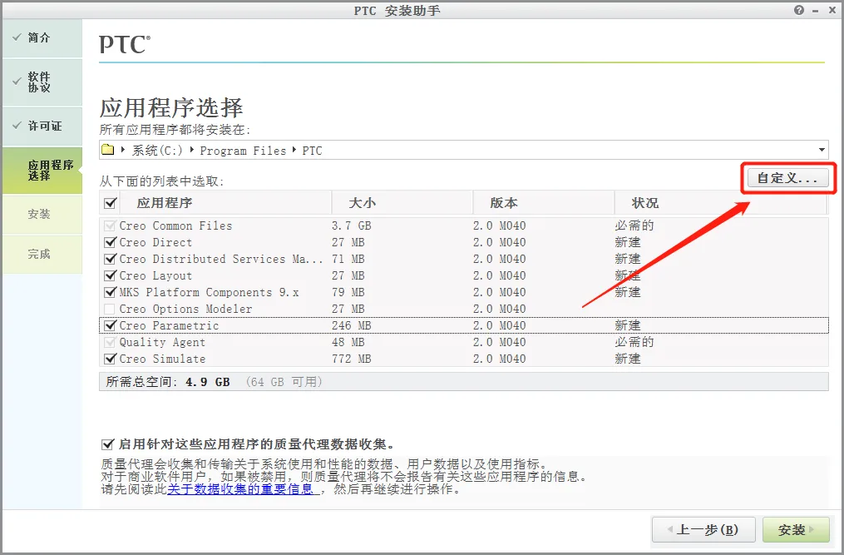Click the green 安装 install button

tap(796, 530)
